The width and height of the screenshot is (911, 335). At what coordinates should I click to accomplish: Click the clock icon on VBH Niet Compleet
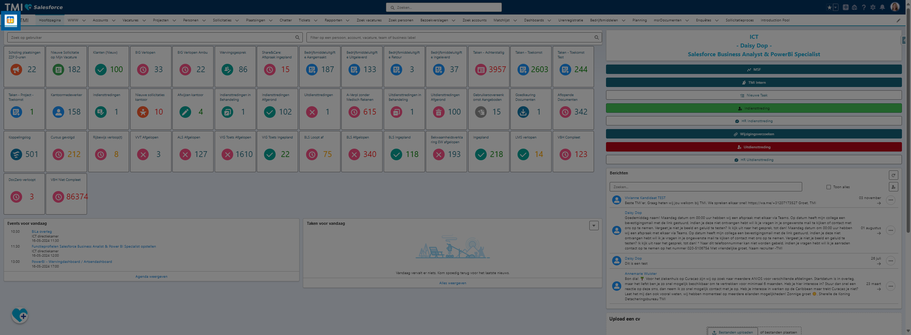tap(58, 197)
